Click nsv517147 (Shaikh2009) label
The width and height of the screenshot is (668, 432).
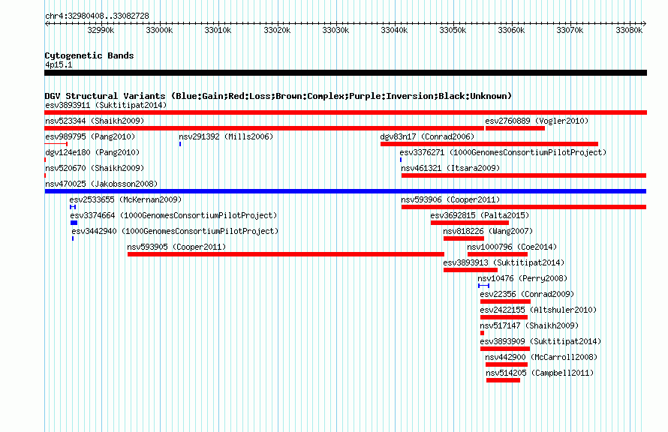pos(530,325)
